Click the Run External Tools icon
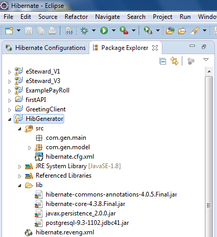 pyautogui.click(x=124, y=30)
